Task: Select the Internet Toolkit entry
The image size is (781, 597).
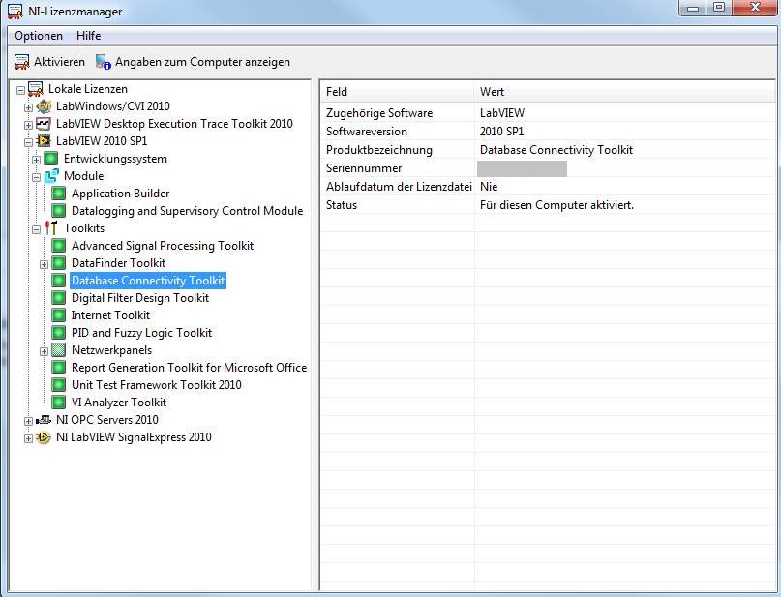Action: tap(110, 315)
